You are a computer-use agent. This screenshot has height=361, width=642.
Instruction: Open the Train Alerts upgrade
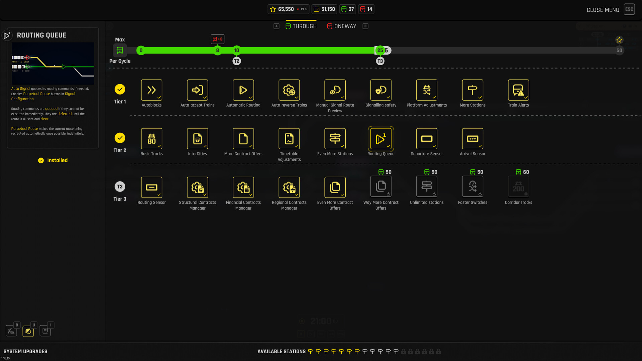pos(518,90)
